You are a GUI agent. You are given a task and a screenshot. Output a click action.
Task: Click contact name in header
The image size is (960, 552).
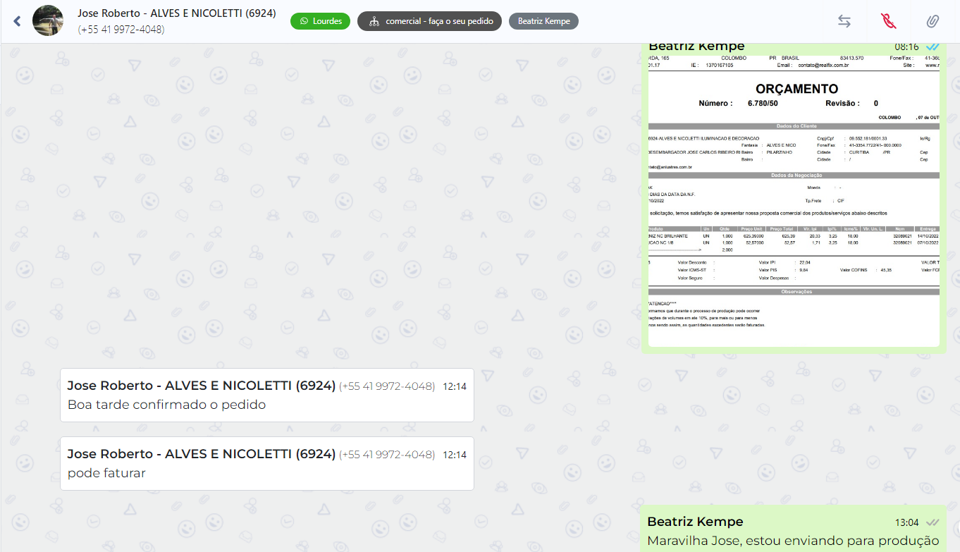pos(176,13)
